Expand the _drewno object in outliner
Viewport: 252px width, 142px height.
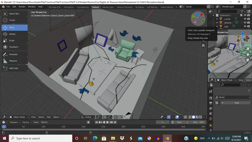pyautogui.click(x=217, y=23)
